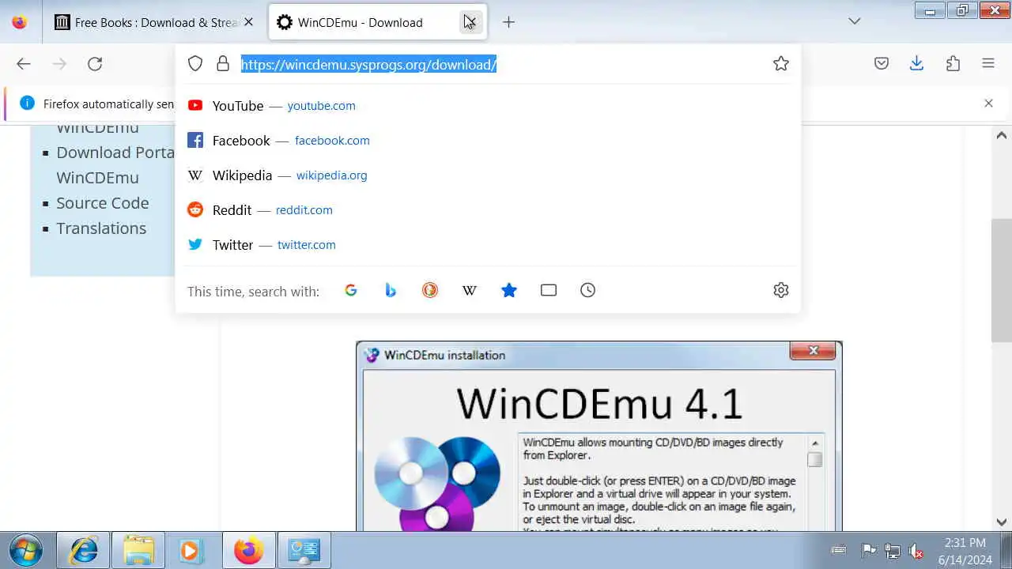Search open tabs icon
The height and width of the screenshot is (569, 1012).
[549, 291]
